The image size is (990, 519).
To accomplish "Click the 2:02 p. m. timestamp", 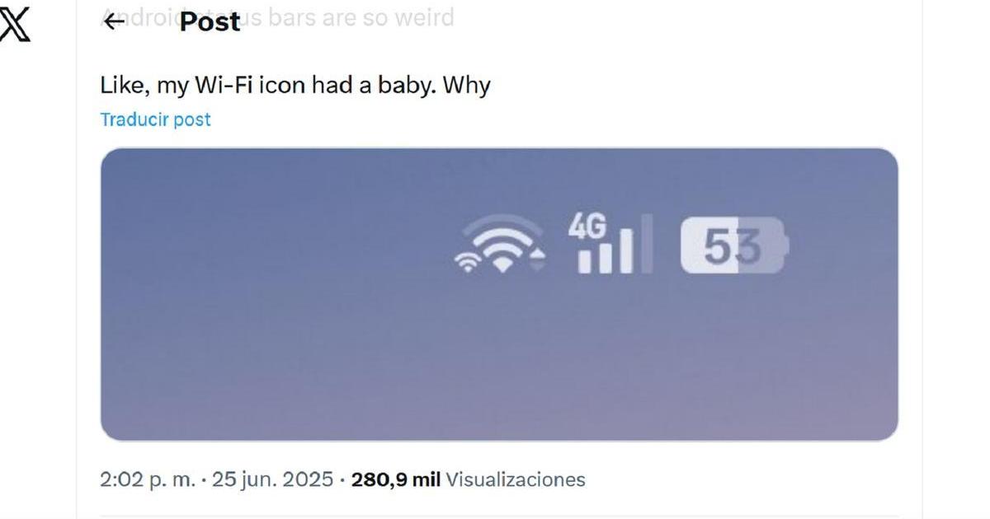I will coord(148,479).
